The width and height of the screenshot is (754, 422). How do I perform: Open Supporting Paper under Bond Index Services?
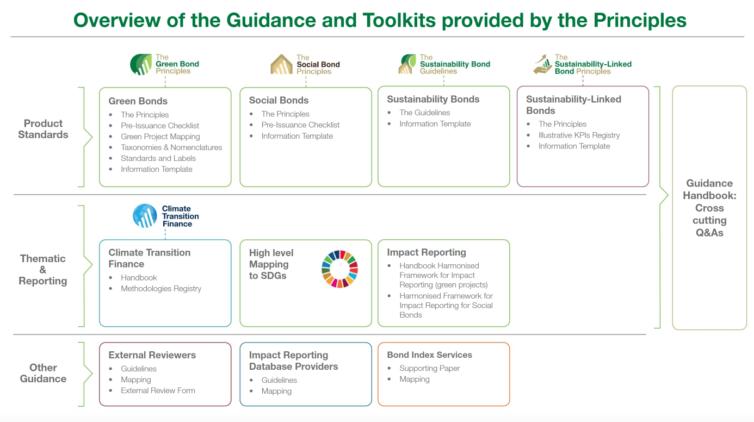click(429, 368)
